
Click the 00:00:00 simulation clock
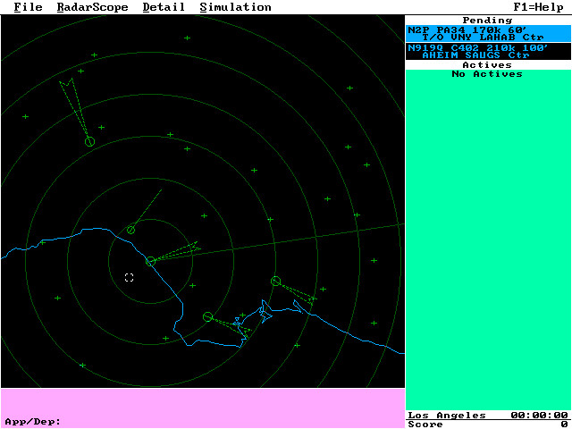click(539, 416)
